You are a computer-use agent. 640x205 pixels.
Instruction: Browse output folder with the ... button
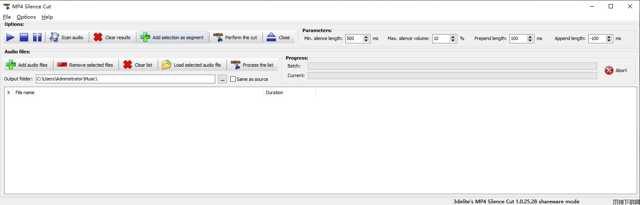coord(222,79)
